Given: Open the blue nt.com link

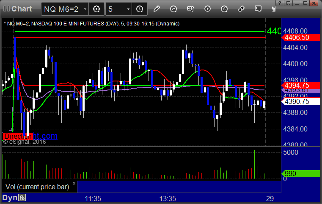Looking at the screenshot, I should pos(45,136).
